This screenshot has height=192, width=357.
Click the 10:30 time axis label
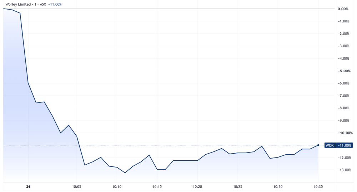pos(278,187)
